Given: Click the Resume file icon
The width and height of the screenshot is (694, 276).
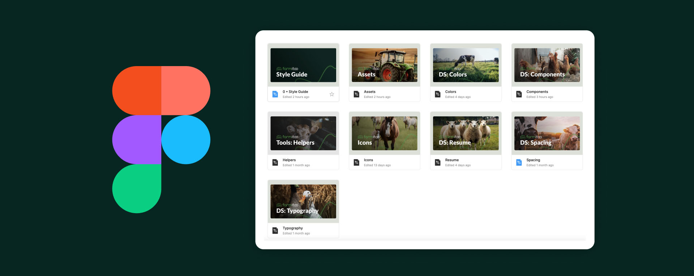Looking at the screenshot, I should 438,163.
